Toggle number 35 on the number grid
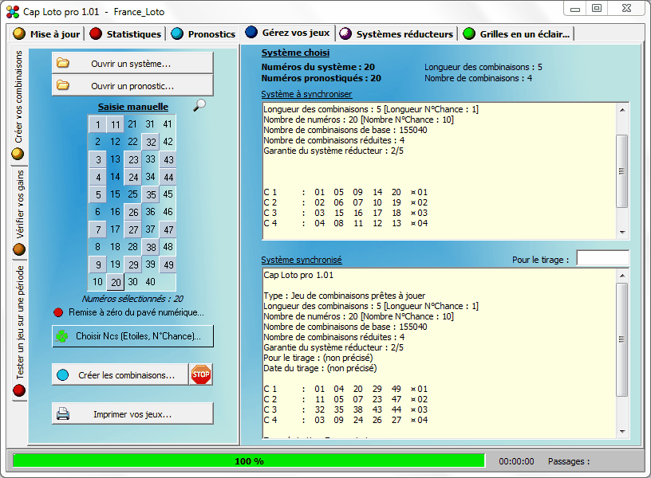The width and height of the screenshot is (651, 478). [x=151, y=194]
